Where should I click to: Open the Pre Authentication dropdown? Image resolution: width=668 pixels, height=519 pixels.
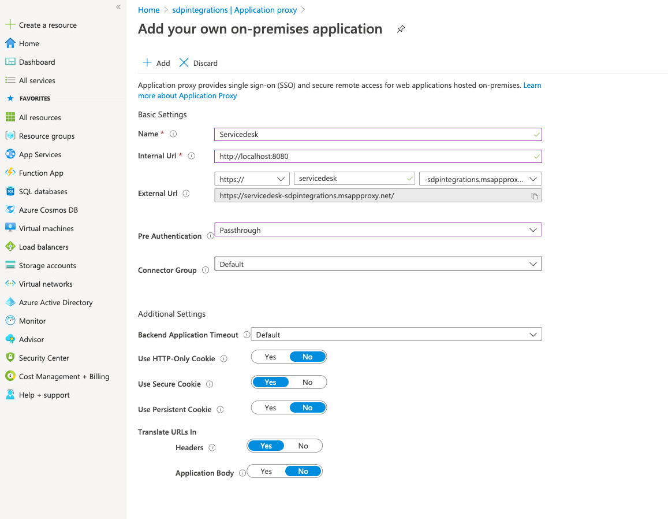coord(378,230)
